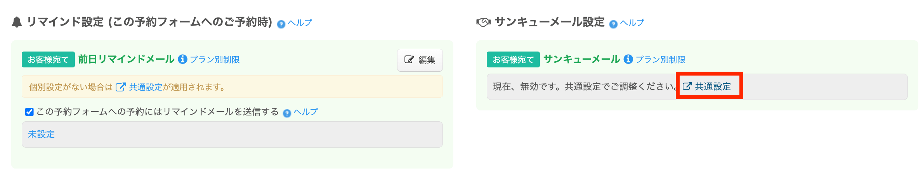Open プラン別制限 link beside 前日リマインドメール
Image resolution: width=923 pixels, height=179 pixels.
coord(215,60)
